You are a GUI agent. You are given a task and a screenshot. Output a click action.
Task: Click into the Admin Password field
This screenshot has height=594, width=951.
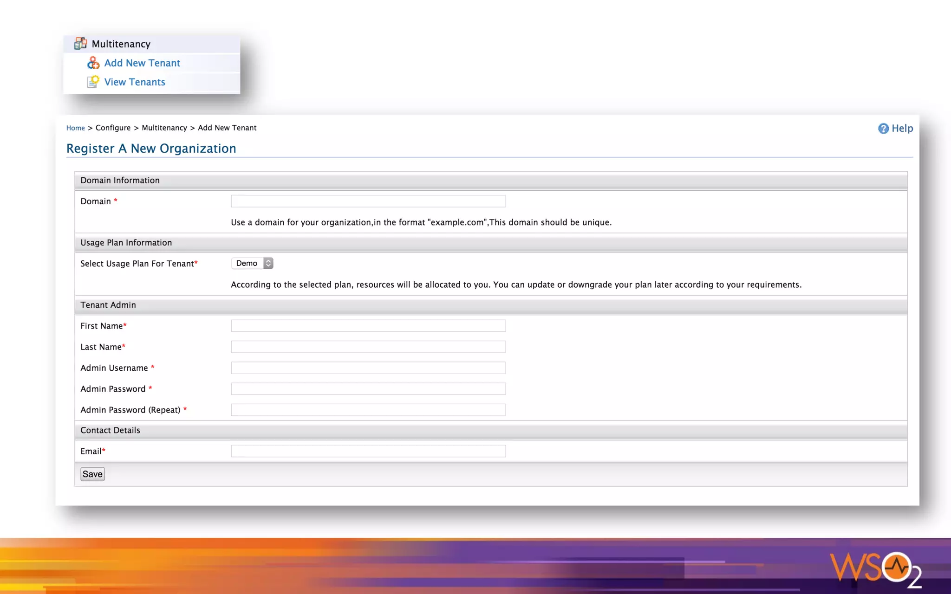(368, 389)
